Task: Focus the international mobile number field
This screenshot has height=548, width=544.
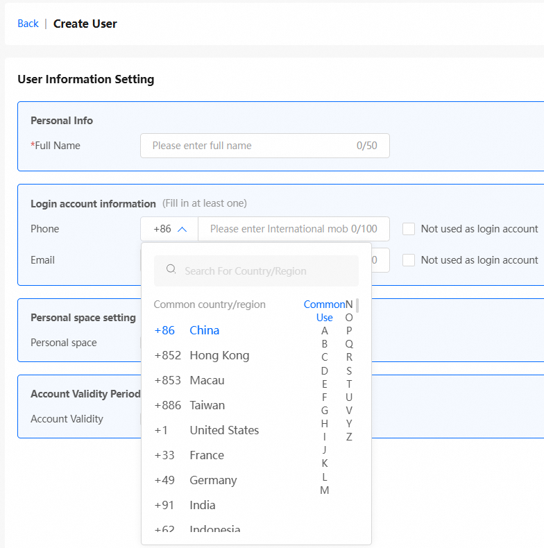Action: 278,229
